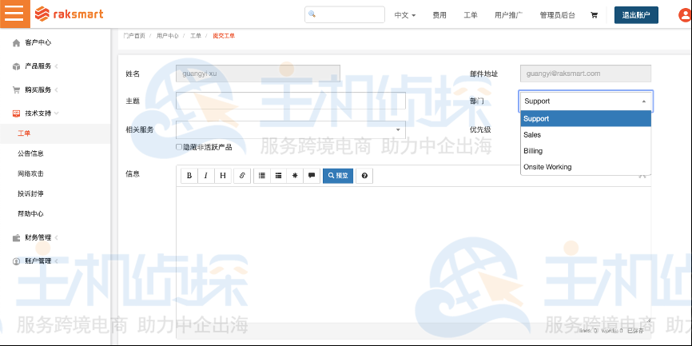Open the 相关服务 dropdown
692x346 pixels.
(x=290, y=129)
